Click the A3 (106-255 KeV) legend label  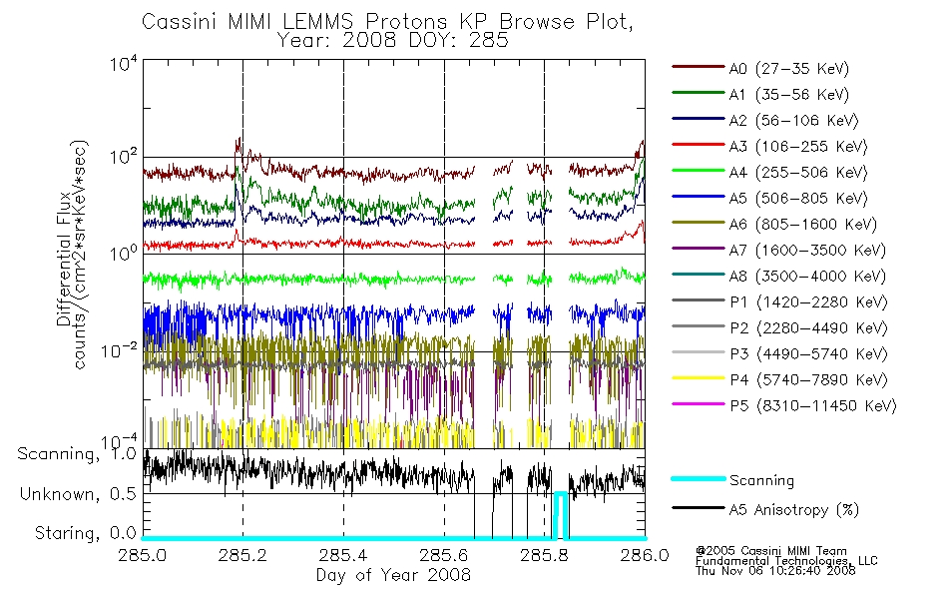coord(798,147)
